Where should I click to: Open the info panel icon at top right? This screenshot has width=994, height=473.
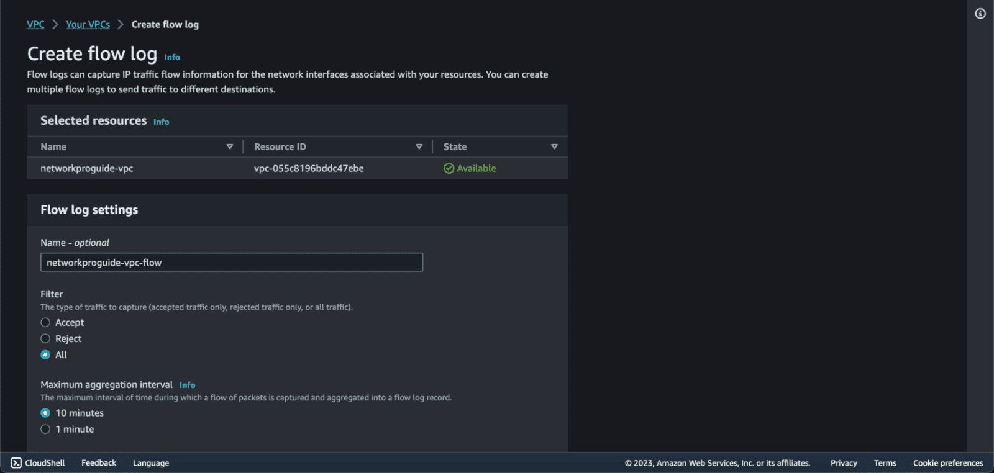980,14
